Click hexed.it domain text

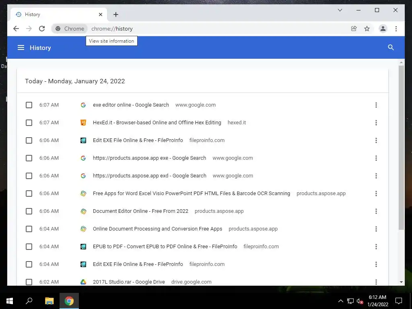coord(237,122)
